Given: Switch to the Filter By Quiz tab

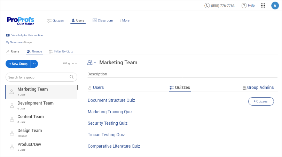Looking at the screenshot, I should pyautogui.click(x=61, y=51).
